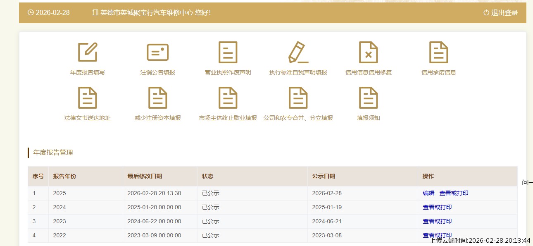
Task: Open the 信用信息信用修复 icon
Action: (368, 53)
